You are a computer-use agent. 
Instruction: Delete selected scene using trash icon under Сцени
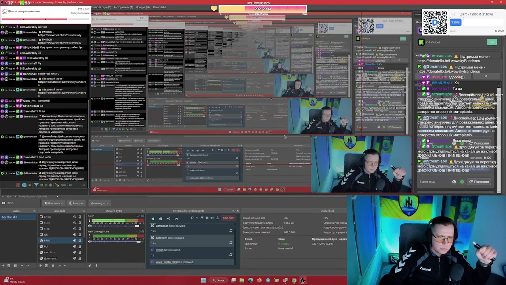coord(9,266)
